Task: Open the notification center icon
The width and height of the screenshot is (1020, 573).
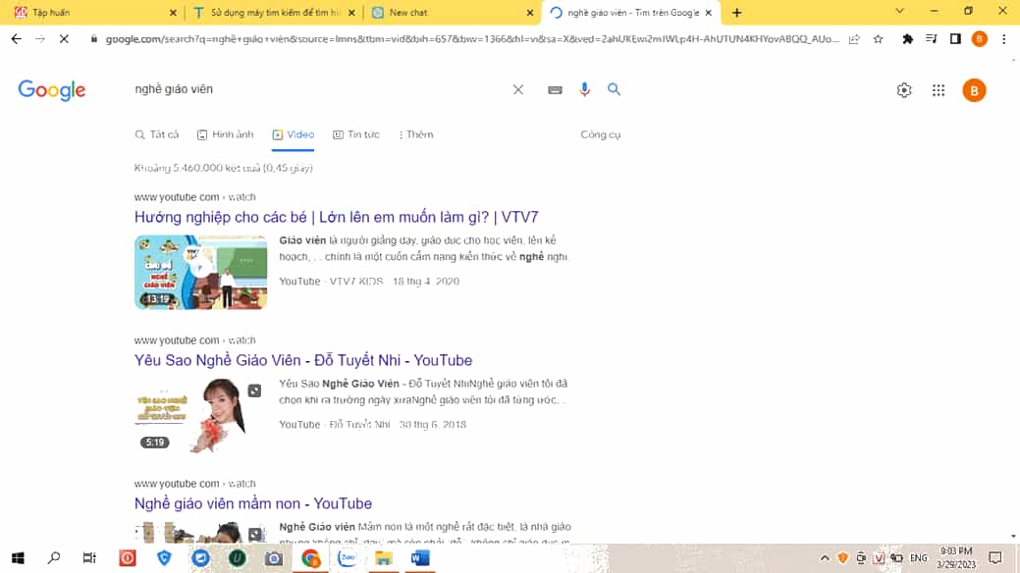Action: tap(995, 558)
